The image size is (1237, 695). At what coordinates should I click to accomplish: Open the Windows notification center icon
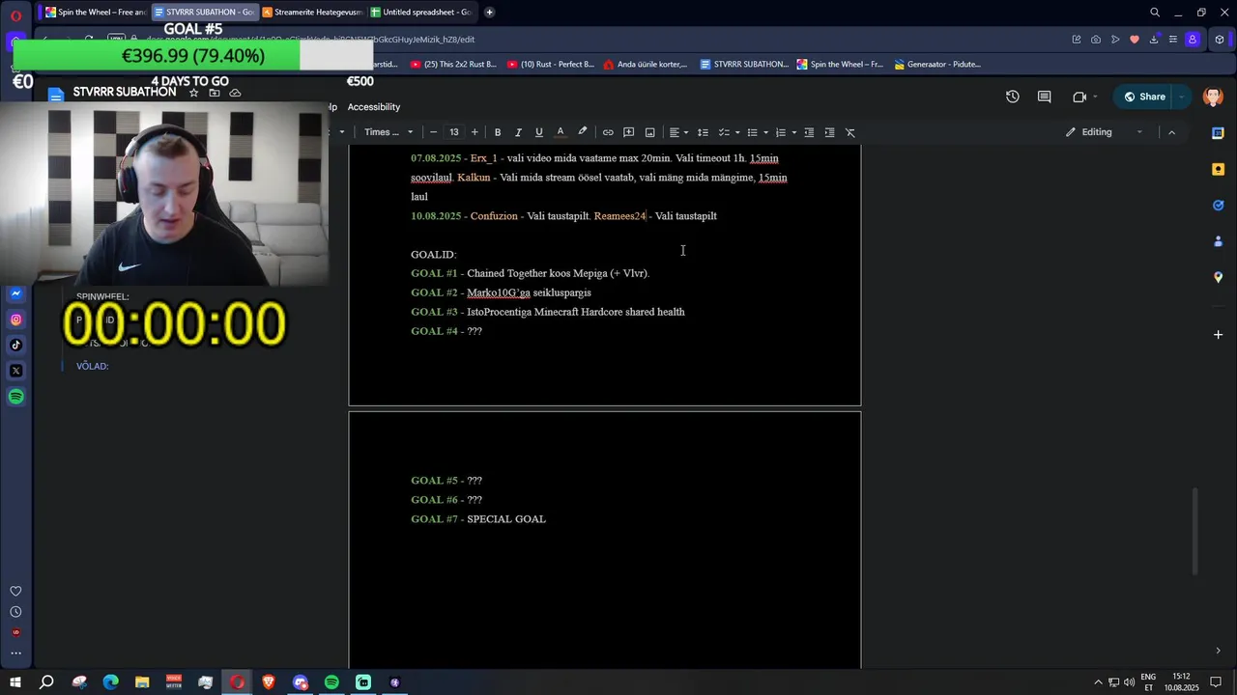click(1216, 682)
